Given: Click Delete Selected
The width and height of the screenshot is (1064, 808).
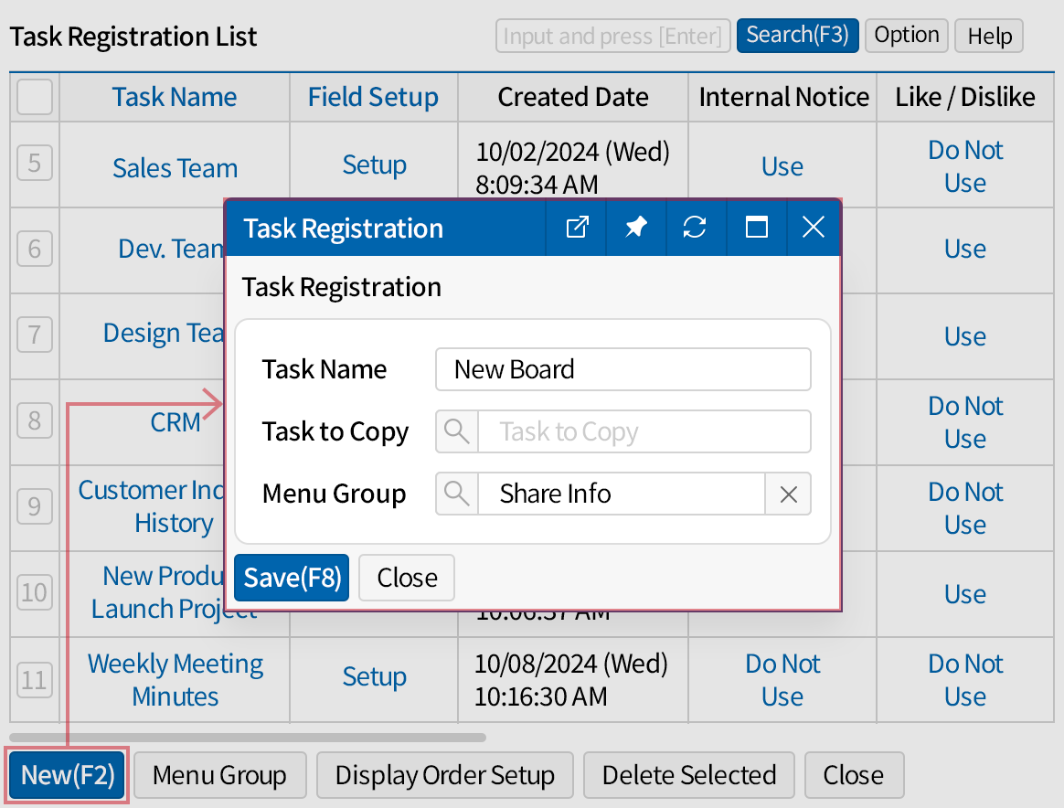Looking at the screenshot, I should pos(688,774).
